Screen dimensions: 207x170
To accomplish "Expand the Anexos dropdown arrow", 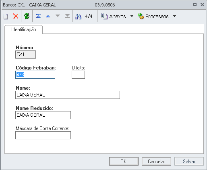I will click(x=132, y=16).
